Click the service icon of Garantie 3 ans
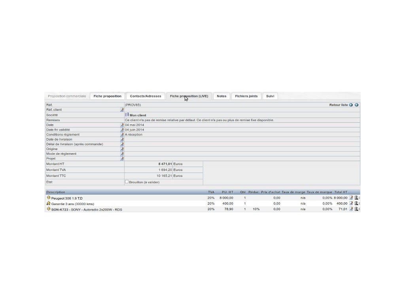The image size is (405, 304). (x=49, y=203)
